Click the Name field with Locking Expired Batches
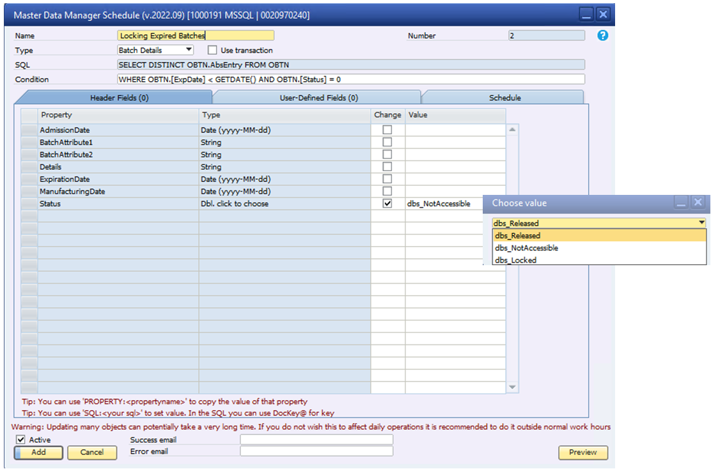711x469 pixels. (x=196, y=35)
